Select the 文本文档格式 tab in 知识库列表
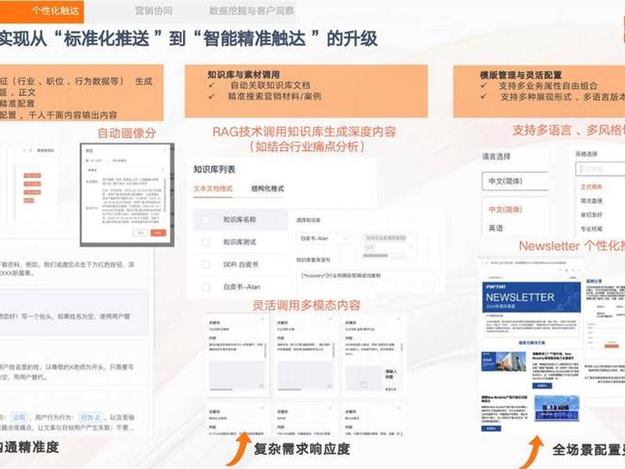625x469 pixels. pyautogui.click(x=212, y=188)
